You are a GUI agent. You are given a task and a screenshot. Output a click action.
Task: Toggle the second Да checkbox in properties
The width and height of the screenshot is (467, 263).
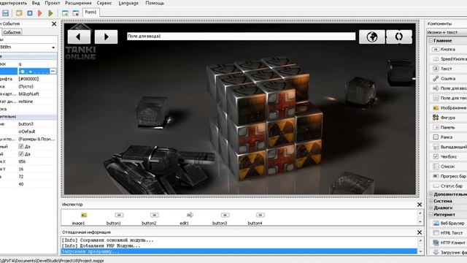21,154
